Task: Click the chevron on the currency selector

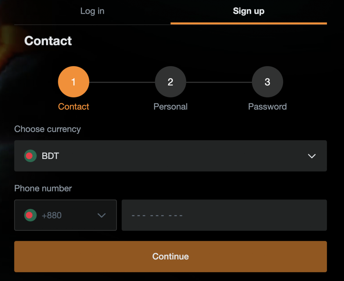Action: (312, 156)
